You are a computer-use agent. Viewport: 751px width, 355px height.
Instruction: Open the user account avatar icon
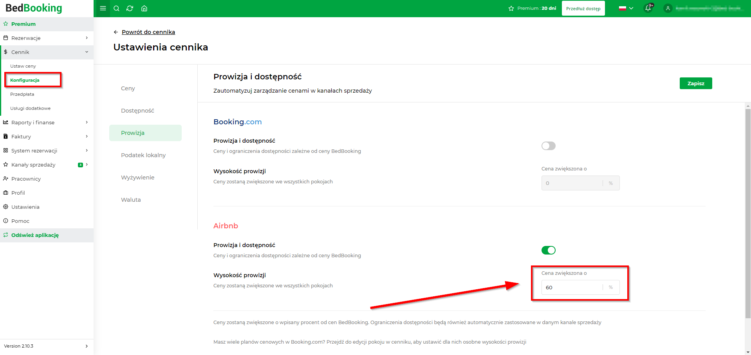tap(668, 8)
